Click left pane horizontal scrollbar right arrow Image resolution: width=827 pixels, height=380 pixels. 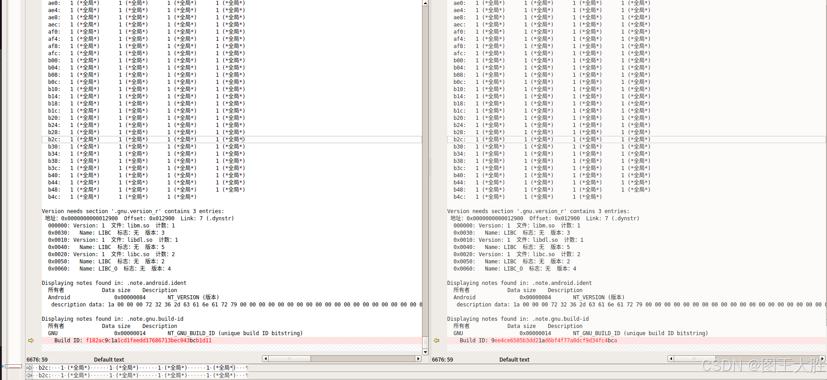point(418,359)
